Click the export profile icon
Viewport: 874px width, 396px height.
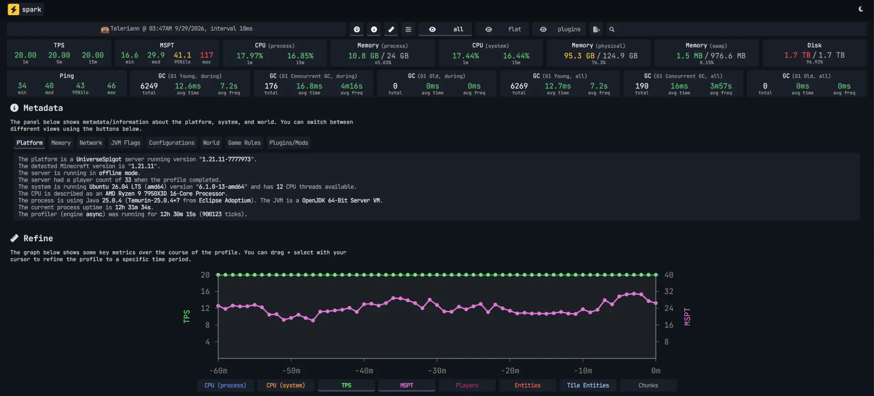[x=596, y=29]
